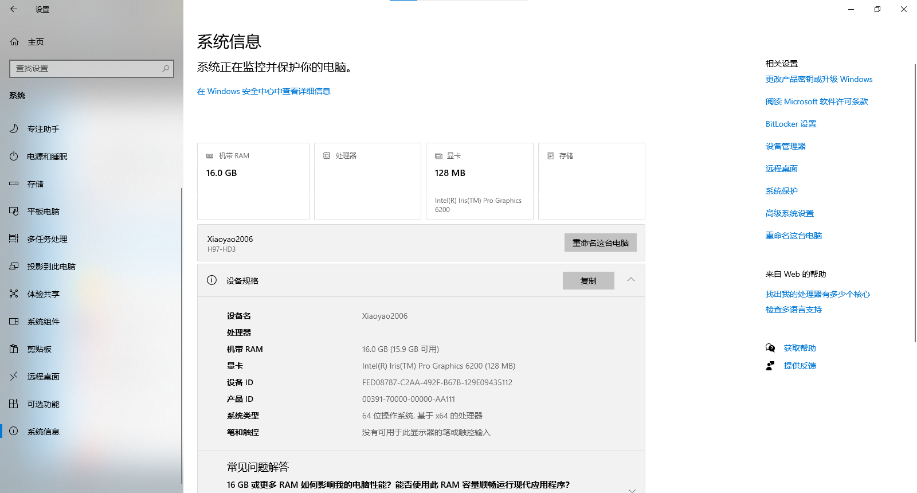The width and height of the screenshot is (917, 493).
Task: Click the 64 位操作系统 system type value
Action: [422, 416]
